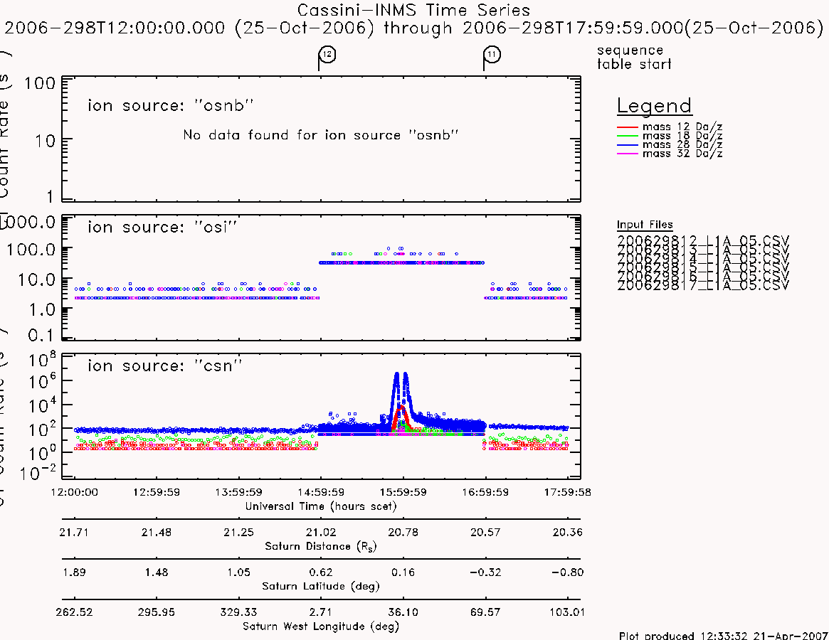Click sequence table marker 11
The height and width of the screenshot is (640, 829).
coord(492,55)
